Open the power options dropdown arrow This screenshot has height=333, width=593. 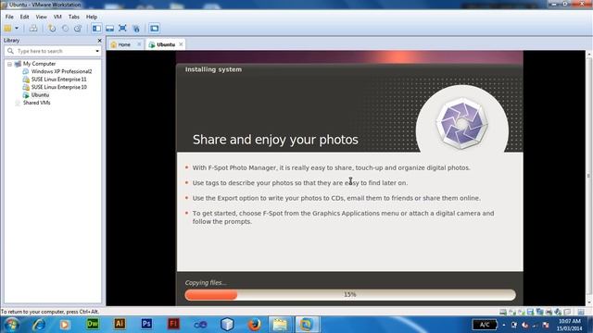[17, 29]
